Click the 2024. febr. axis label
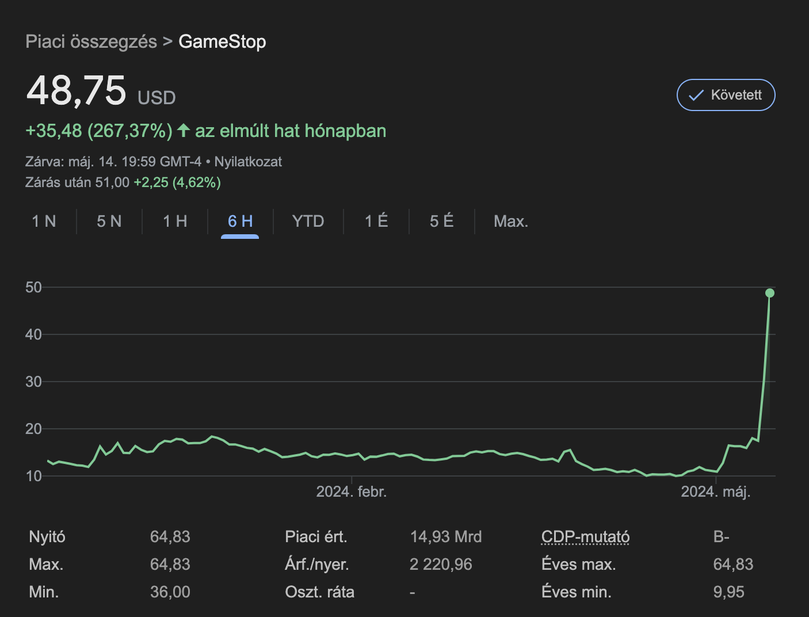The width and height of the screenshot is (809, 617). pyautogui.click(x=352, y=492)
